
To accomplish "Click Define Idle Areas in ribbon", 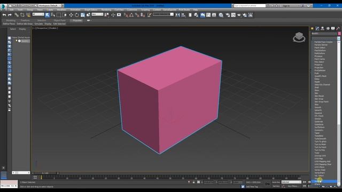I will 25,23.
